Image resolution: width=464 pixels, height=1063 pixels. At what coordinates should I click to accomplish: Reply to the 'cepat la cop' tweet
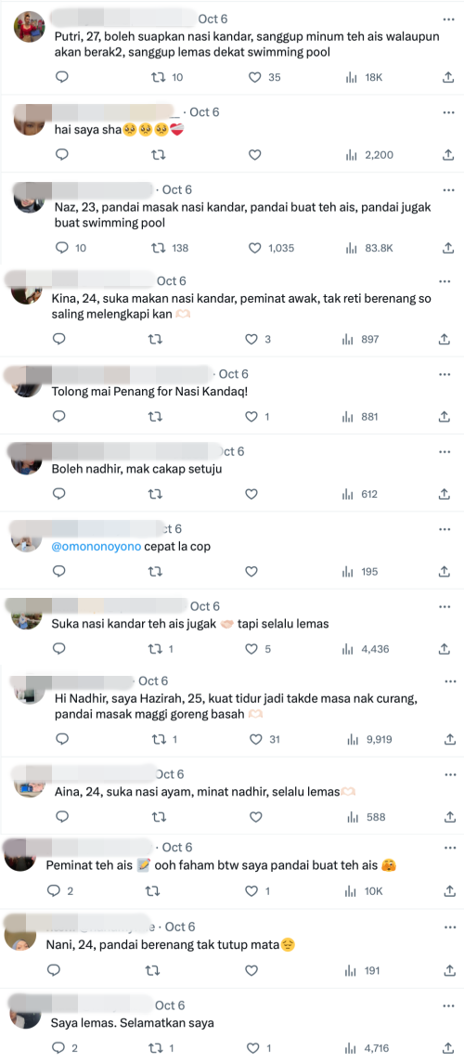[59, 572]
